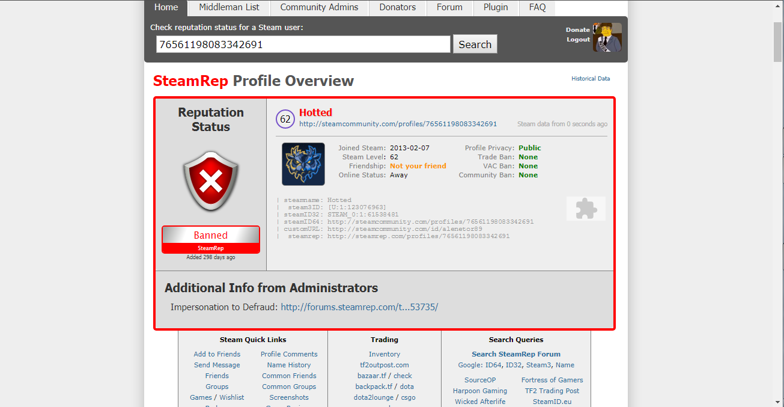Open Harpoon Gaming link

(480, 391)
